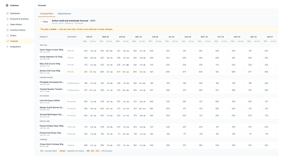The height and width of the screenshot is (159, 283).
Task: Click the 30% APE accuracy legend swatch
Action: click(97, 151)
